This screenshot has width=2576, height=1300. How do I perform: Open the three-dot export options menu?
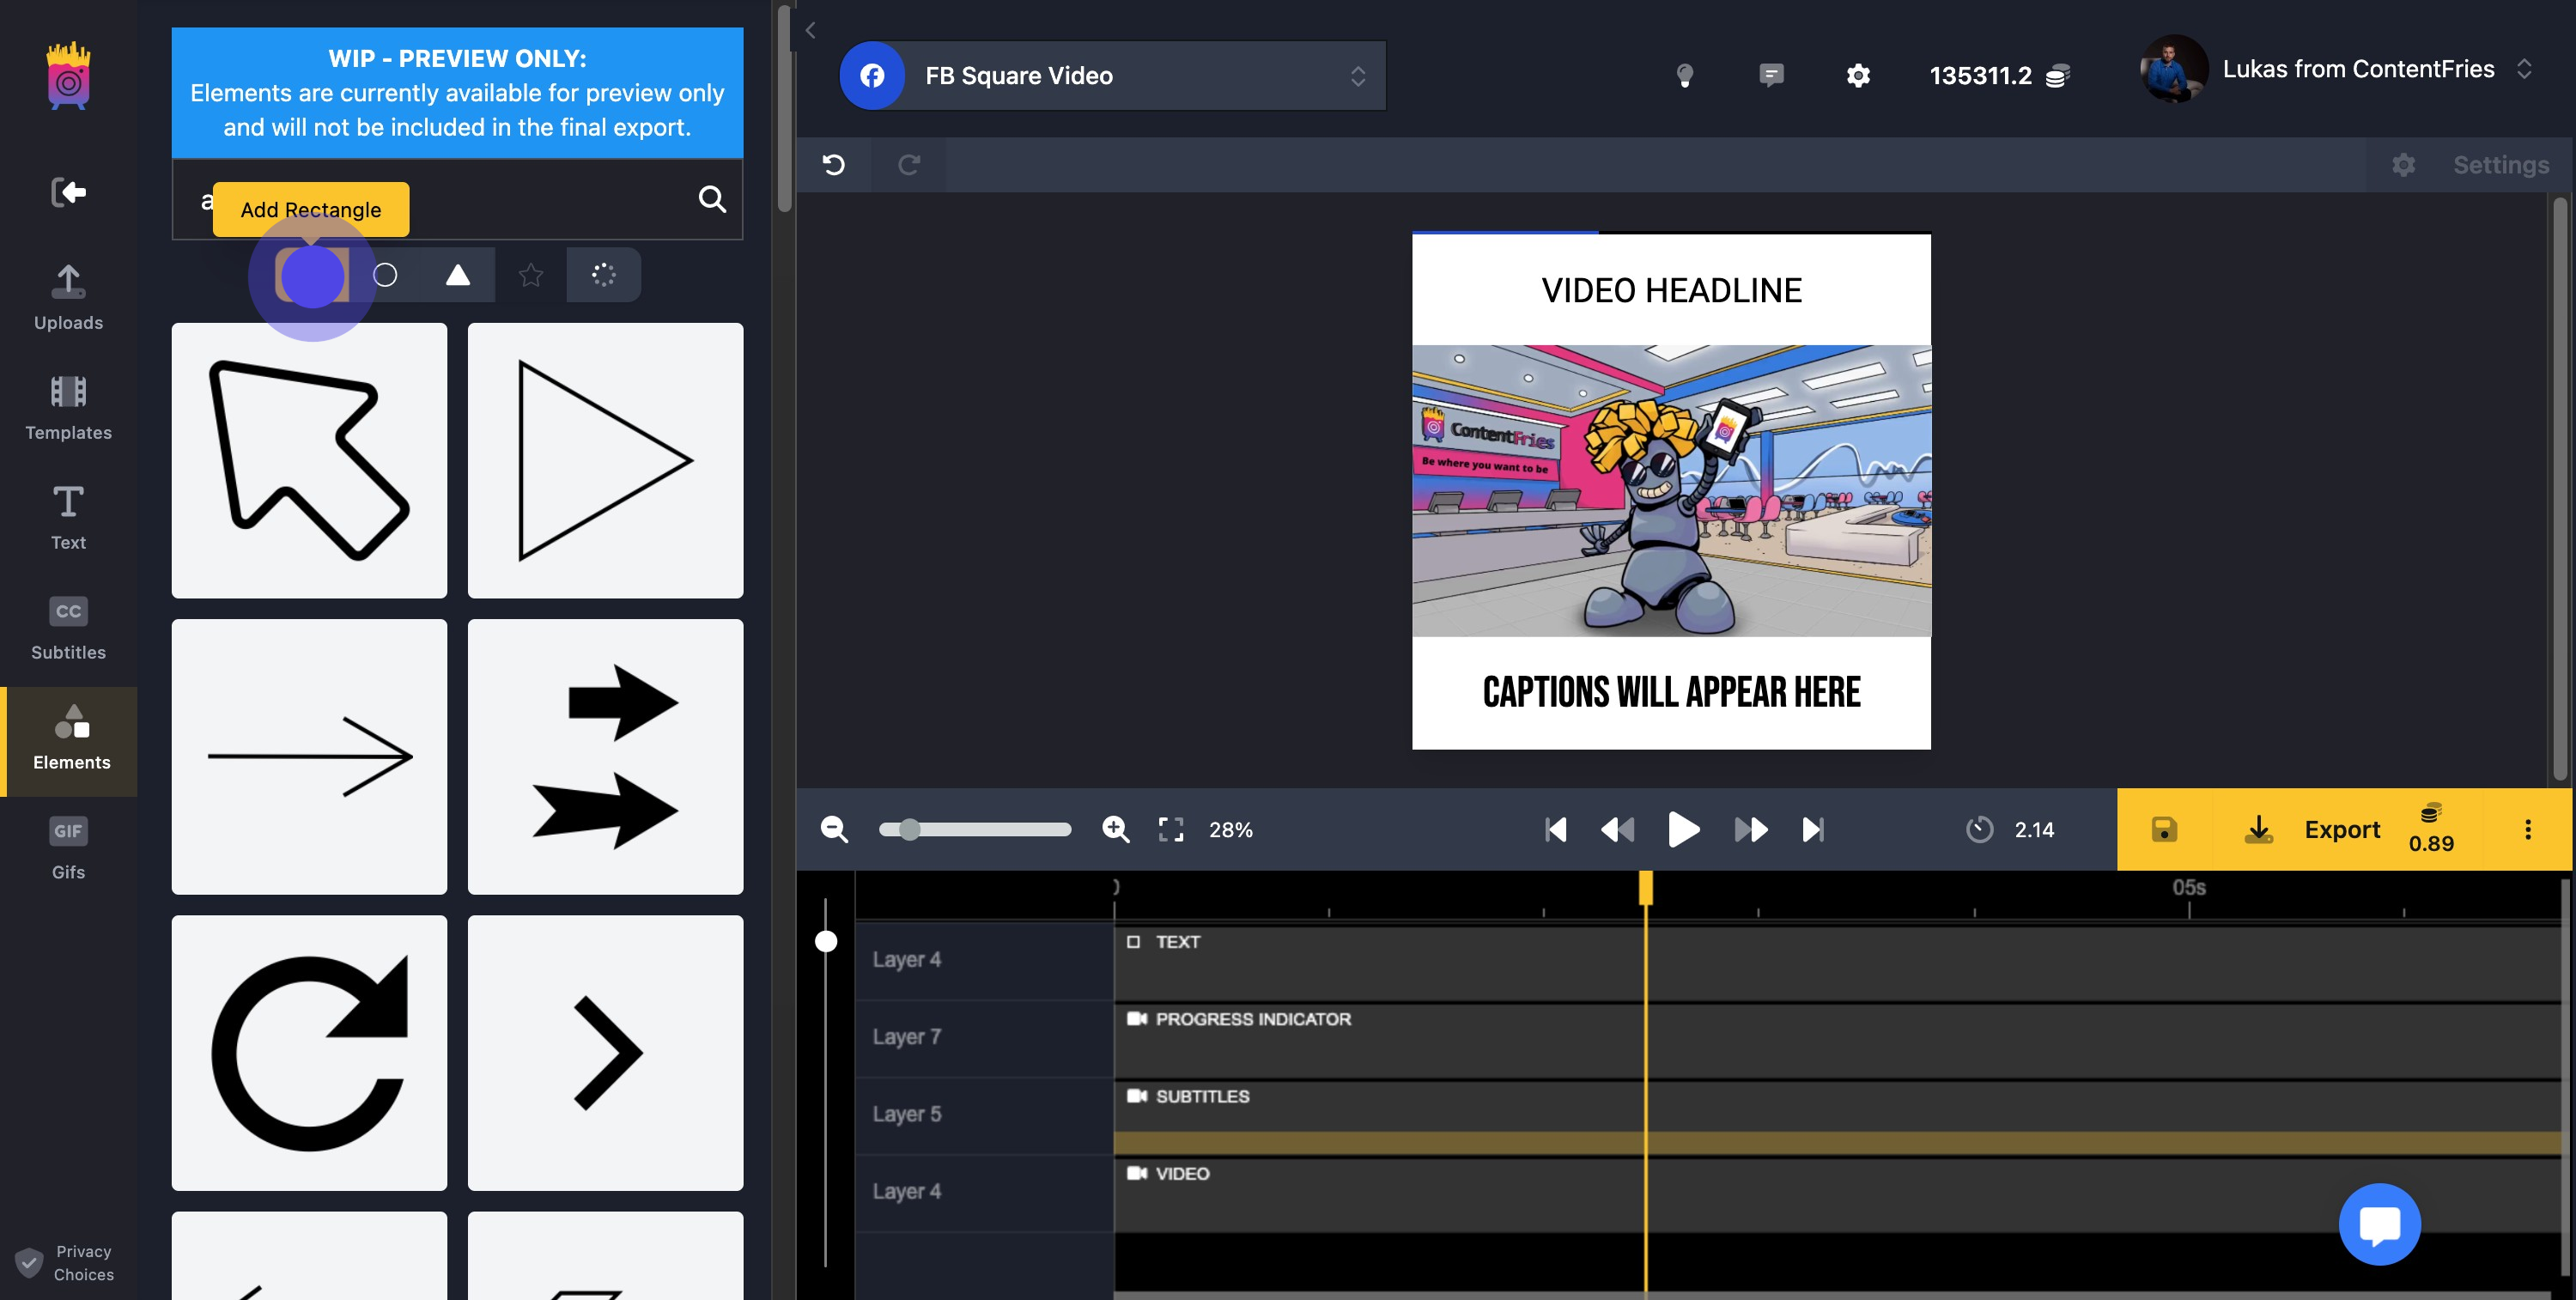[x=2528, y=829]
